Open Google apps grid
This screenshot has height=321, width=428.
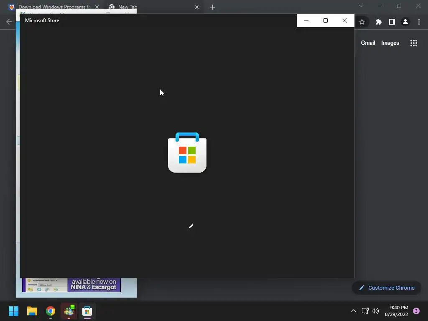tap(414, 43)
